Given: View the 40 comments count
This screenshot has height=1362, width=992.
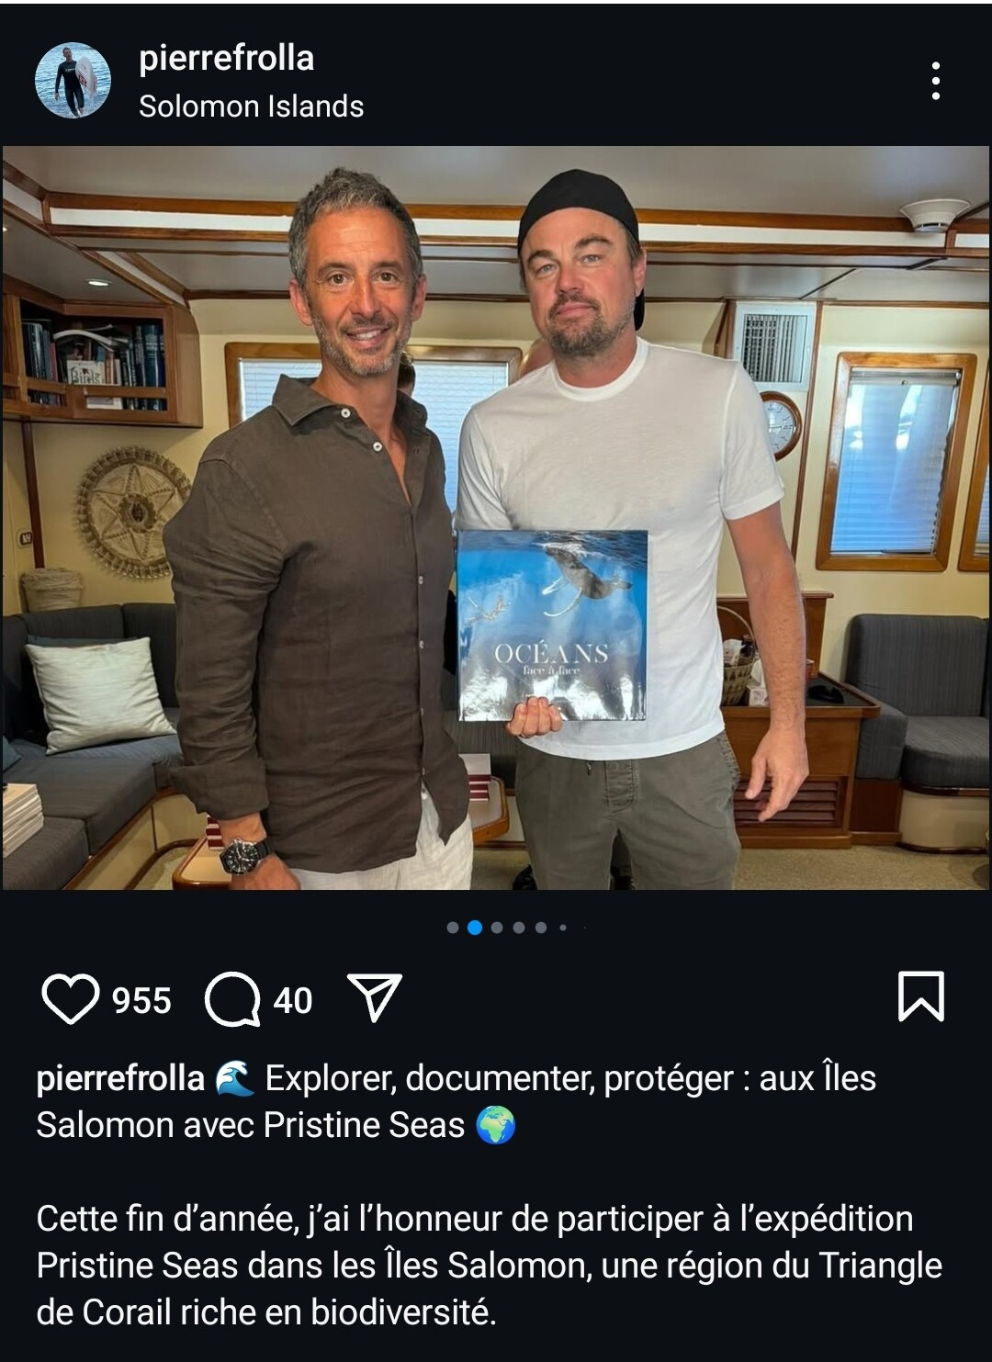Looking at the screenshot, I should (293, 1000).
